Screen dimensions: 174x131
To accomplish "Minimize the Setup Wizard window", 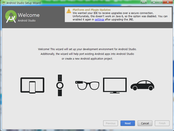I will tap(154, 2).
